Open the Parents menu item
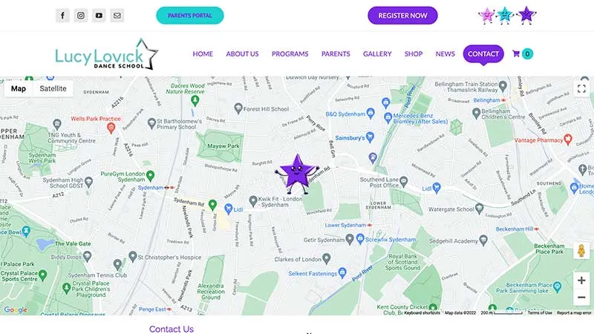This screenshot has width=594, height=334. (x=336, y=53)
